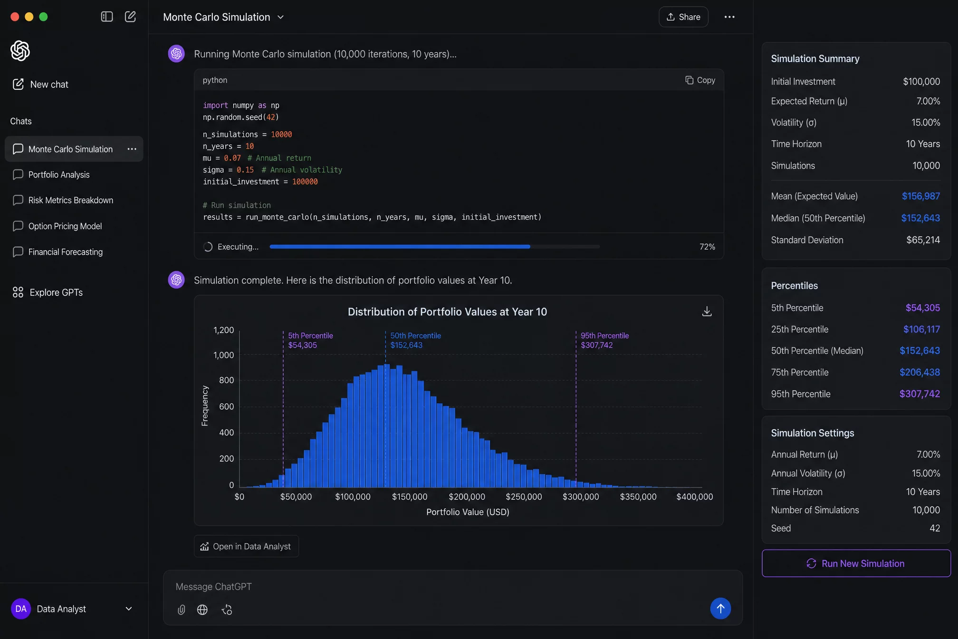The width and height of the screenshot is (958, 639).
Task: Click the python language label
Action: click(x=215, y=80)
